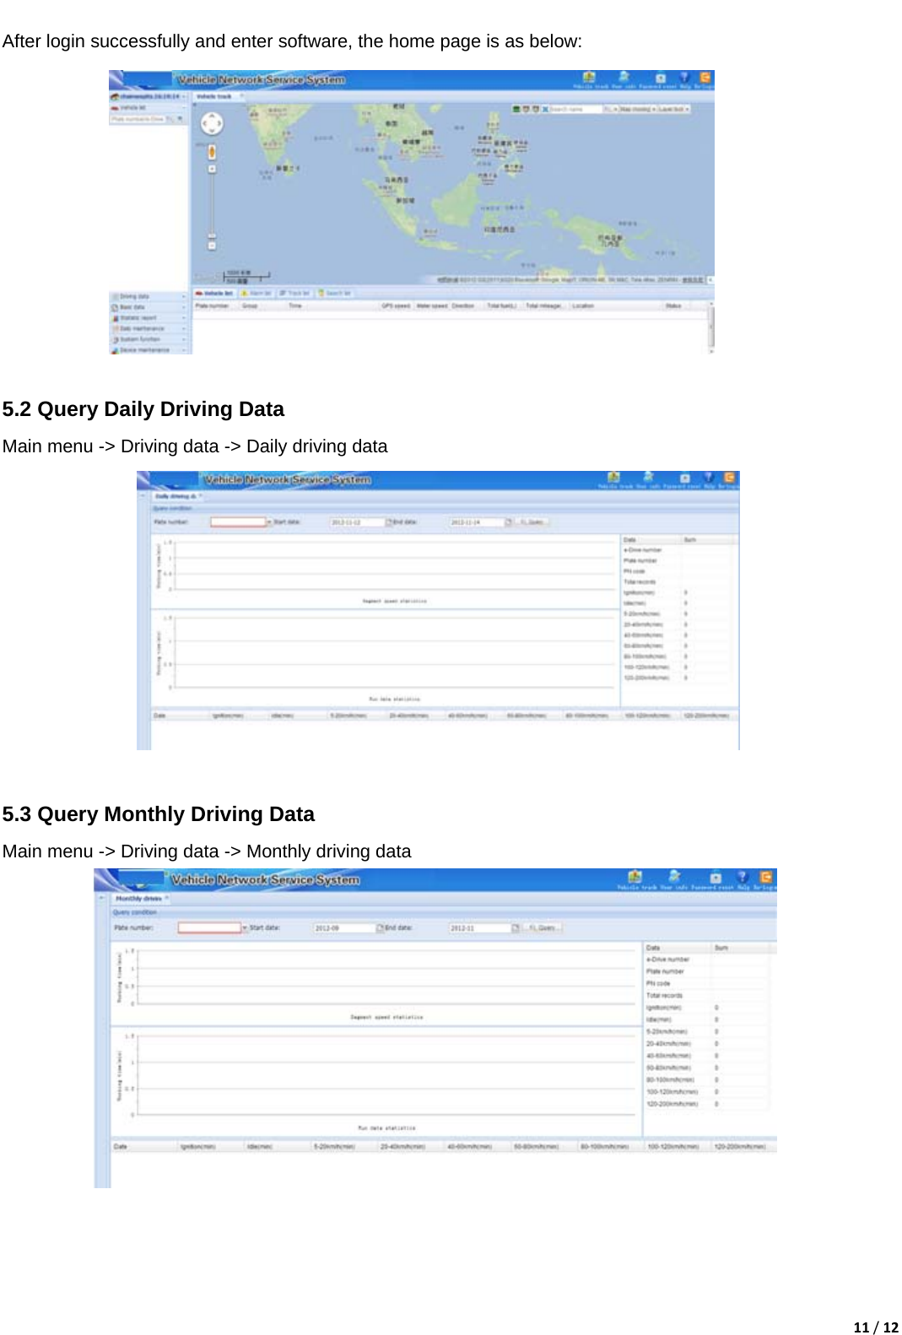Click Password reset icon in Monthly driving data screenshot
The width and height of the screenshot is (902, 1335).
click(x=716, y=878)
